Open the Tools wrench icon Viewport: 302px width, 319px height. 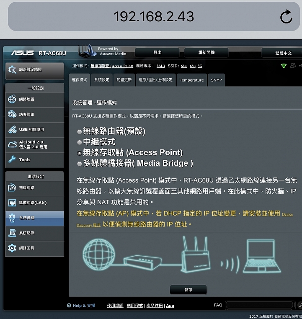pos(12,159)
